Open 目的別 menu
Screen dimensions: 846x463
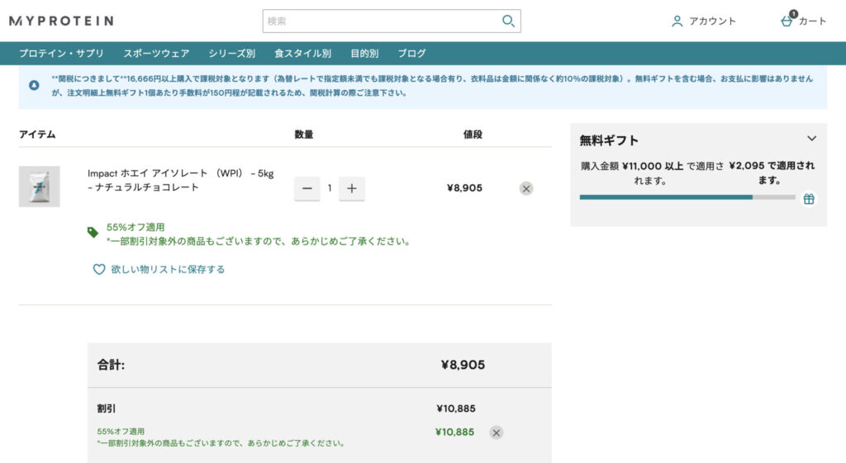pos(364,54)
